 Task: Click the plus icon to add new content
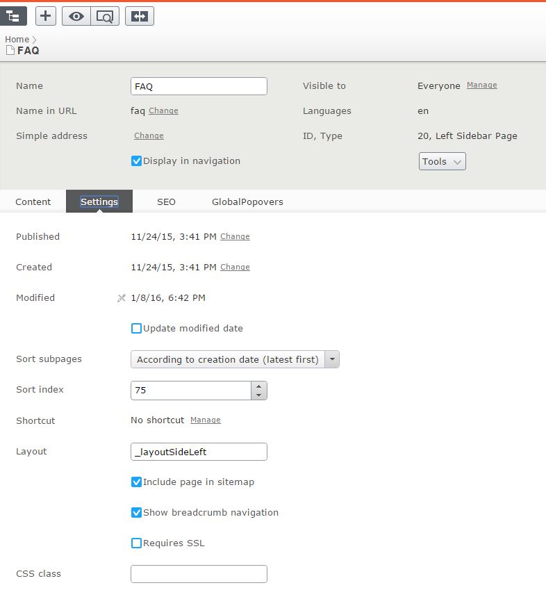pos(45,15)
